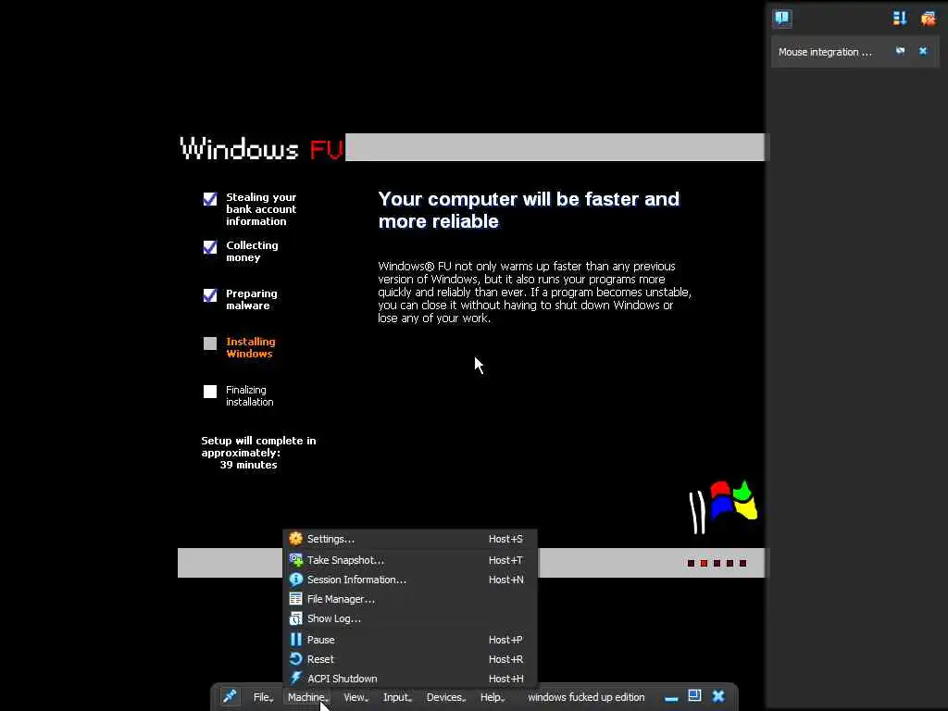
Task: Click the Installing Windows orange step label
Action: point(250,347)
